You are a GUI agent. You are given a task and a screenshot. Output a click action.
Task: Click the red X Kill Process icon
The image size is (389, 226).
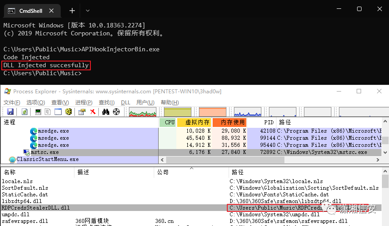(93, 111)
